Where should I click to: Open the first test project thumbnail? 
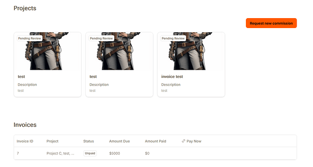pyautogui.click(x=48, y=51)
